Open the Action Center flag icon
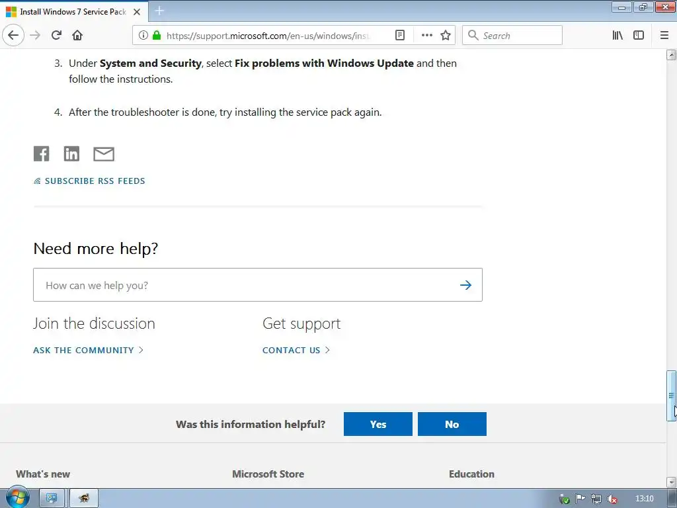The width and height of the screenshot is (677, 508). [580, 499]
